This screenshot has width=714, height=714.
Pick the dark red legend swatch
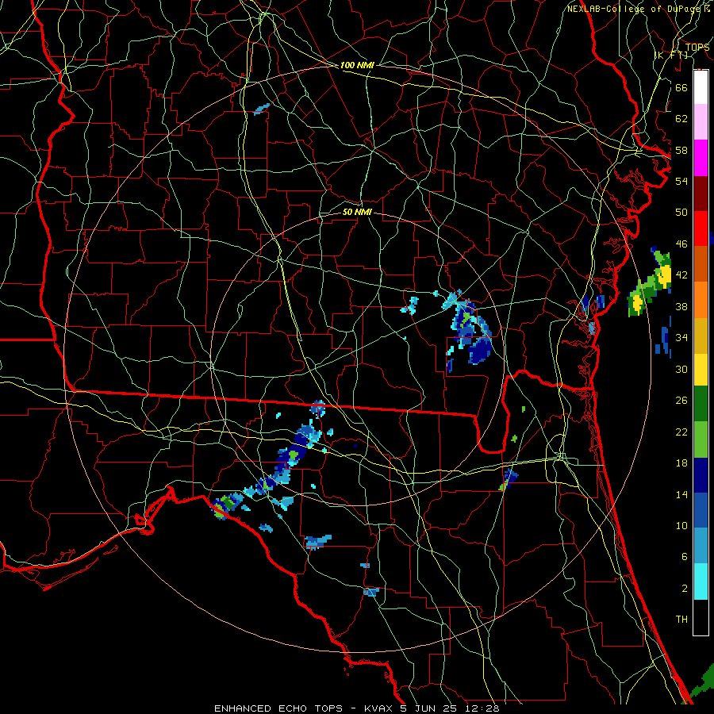(701, 194)
